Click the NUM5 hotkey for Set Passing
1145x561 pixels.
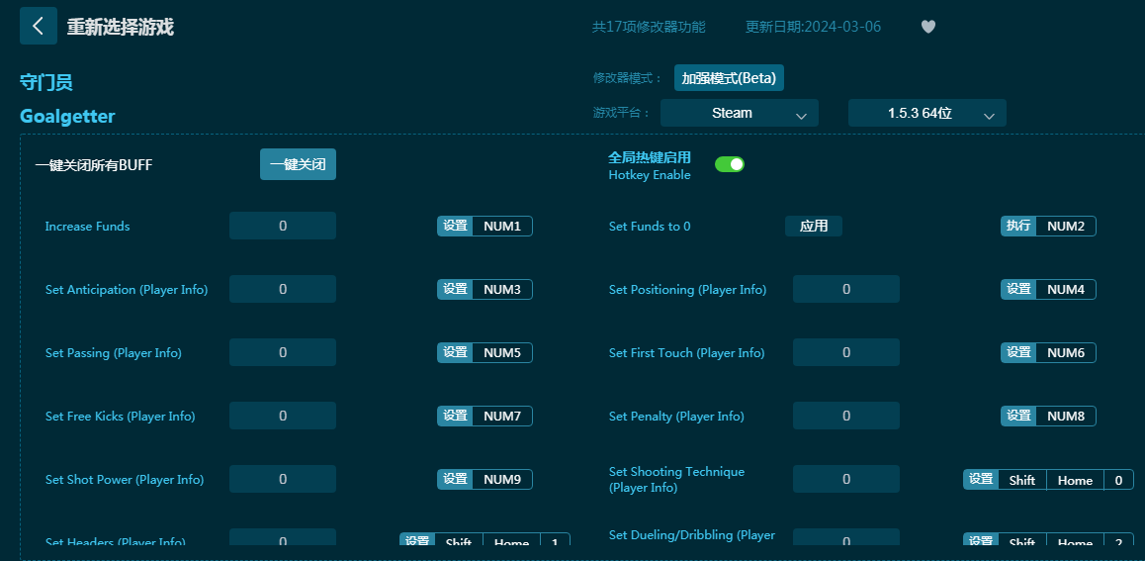coord(501,353)
